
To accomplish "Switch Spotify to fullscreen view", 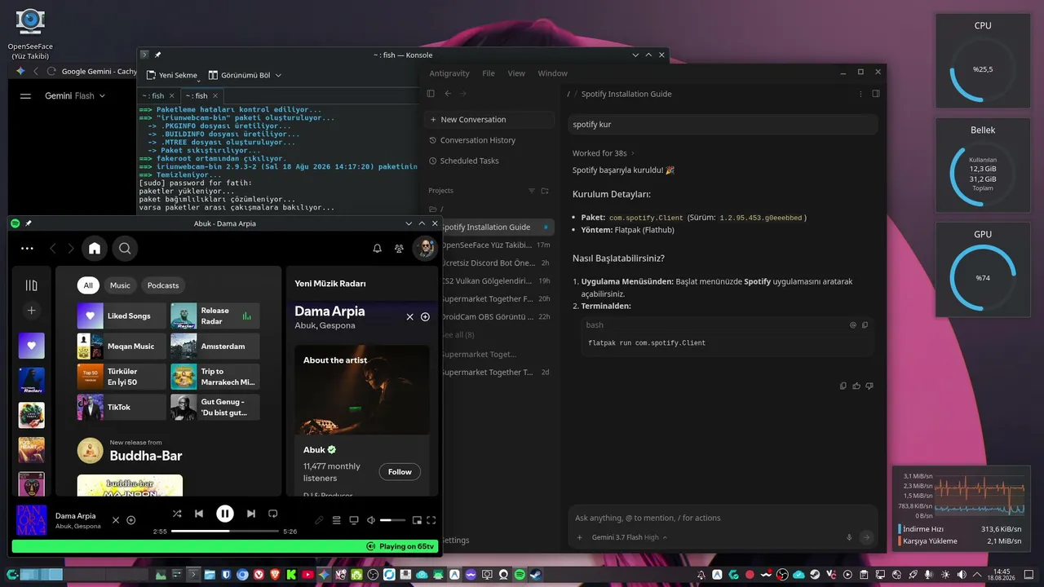I will (431, 520).
